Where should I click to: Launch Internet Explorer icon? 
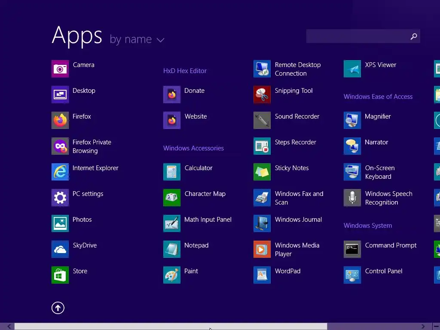[60, 172]
